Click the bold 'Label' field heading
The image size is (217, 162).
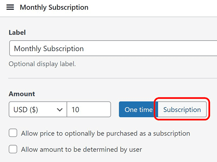click(17, 32)
